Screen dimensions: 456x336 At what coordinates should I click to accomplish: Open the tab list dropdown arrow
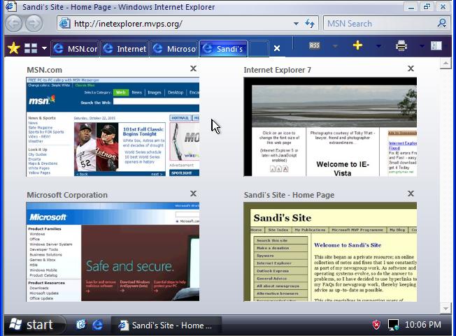(x=44, y=48)
